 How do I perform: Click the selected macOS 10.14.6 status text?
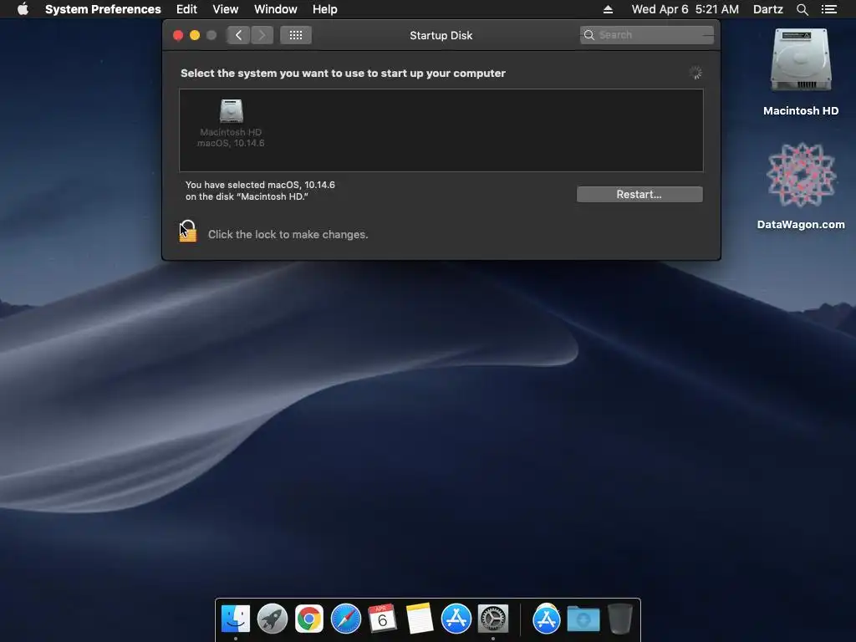(260, 191)
